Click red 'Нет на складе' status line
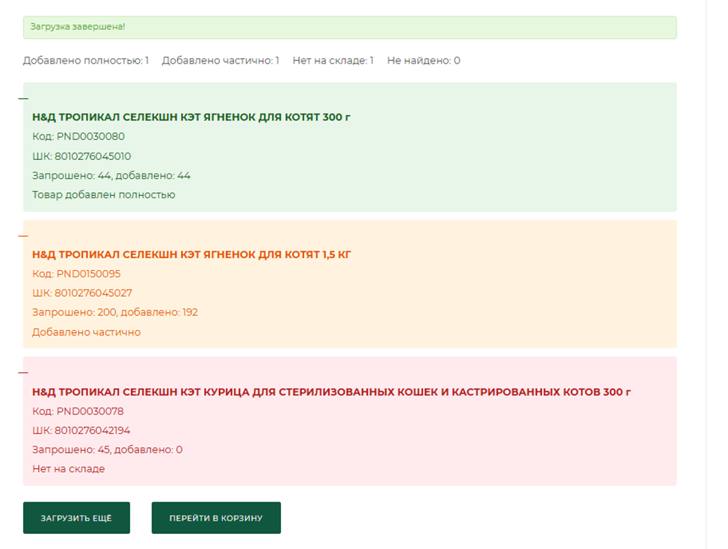 point(69,469)
